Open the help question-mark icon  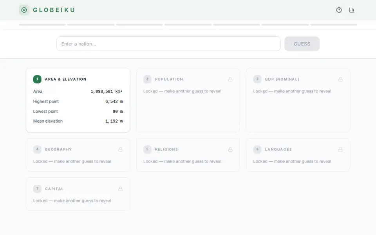tap(339, 10)
